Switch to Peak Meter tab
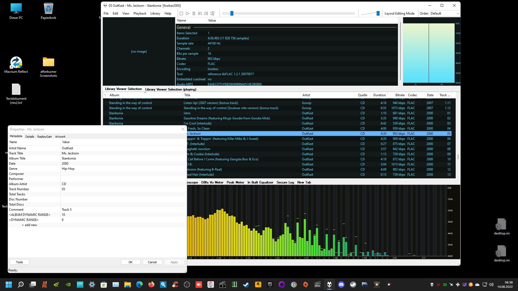Image resolution: width=518 pixels, height=291 pixels. 235,182
